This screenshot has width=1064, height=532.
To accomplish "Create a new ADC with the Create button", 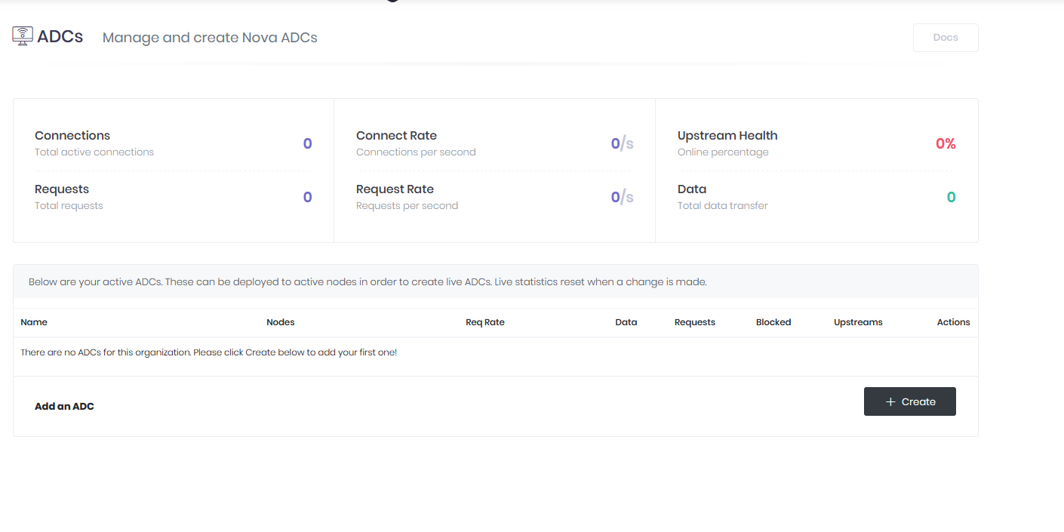I will [910, 401].
